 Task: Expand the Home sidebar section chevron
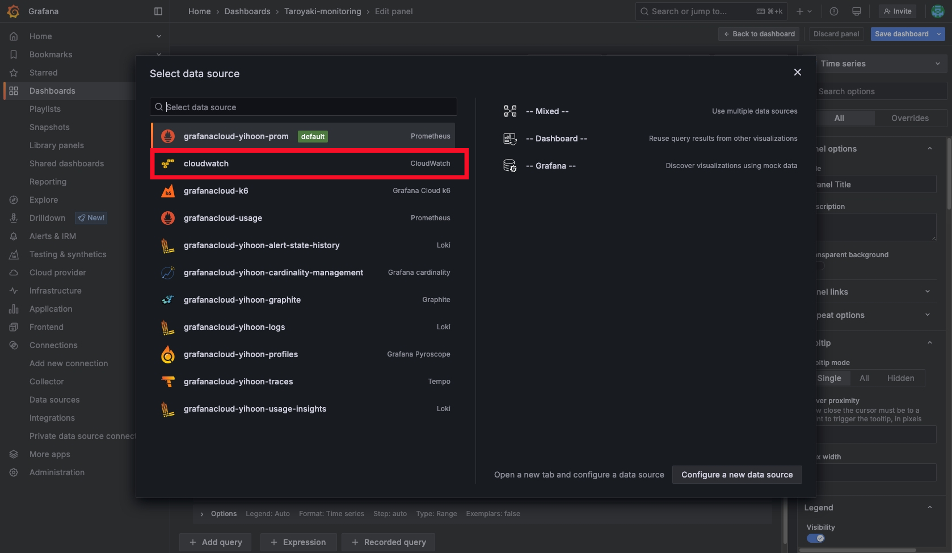pyautogui.click(x=159, y=36)
